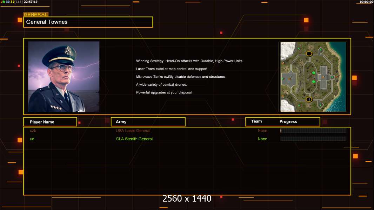Click the Powerful upgrades description line
The image size is (374, 210).
point(164,92)
